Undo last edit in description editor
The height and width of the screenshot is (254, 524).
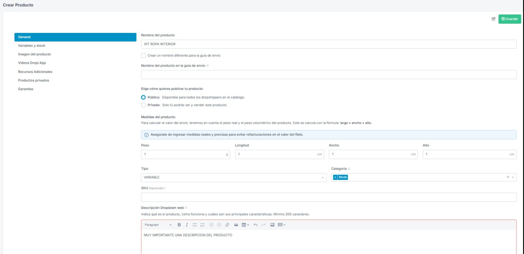[255, 225]
